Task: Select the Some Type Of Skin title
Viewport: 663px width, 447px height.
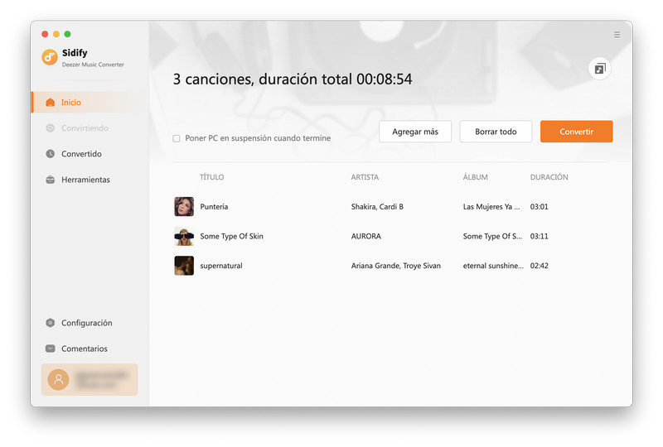Action: pyautogui.click(x=232, y=236)
